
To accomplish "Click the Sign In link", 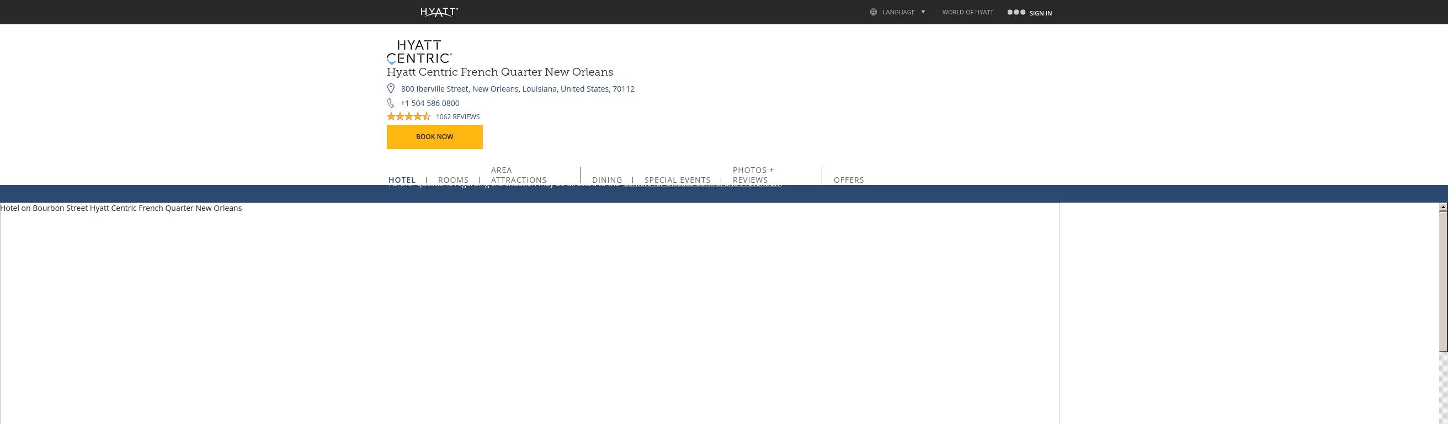I will [1040, 13].
